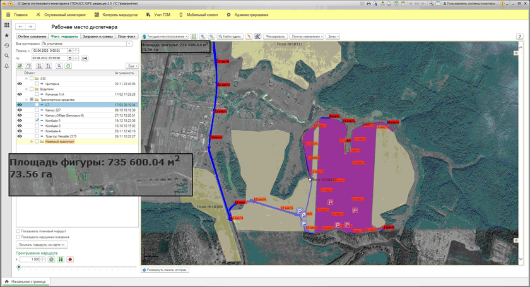Open the history clock icon in the sidebar

point(6,45)
